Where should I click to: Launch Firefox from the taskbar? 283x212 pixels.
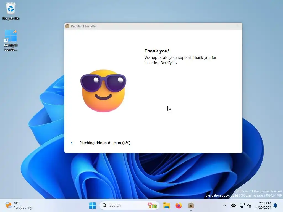(x=179, y=205)
